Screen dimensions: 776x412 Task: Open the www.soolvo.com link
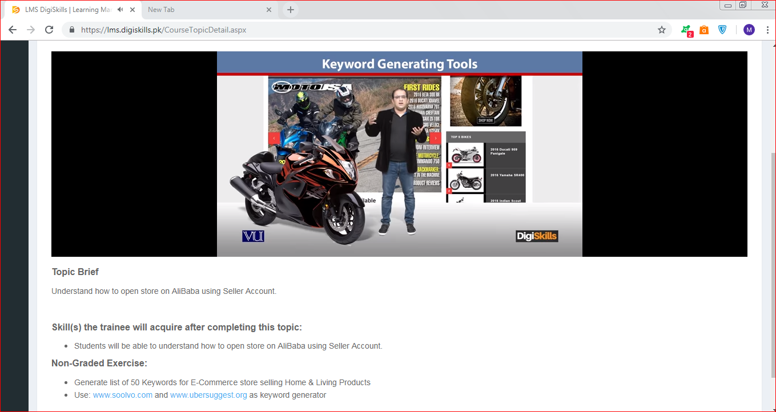[x=123, y=395]
